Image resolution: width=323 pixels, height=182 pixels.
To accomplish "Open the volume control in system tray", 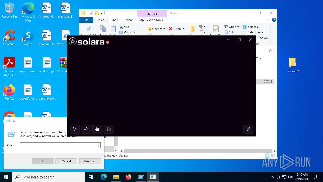I will pos(290,177).
